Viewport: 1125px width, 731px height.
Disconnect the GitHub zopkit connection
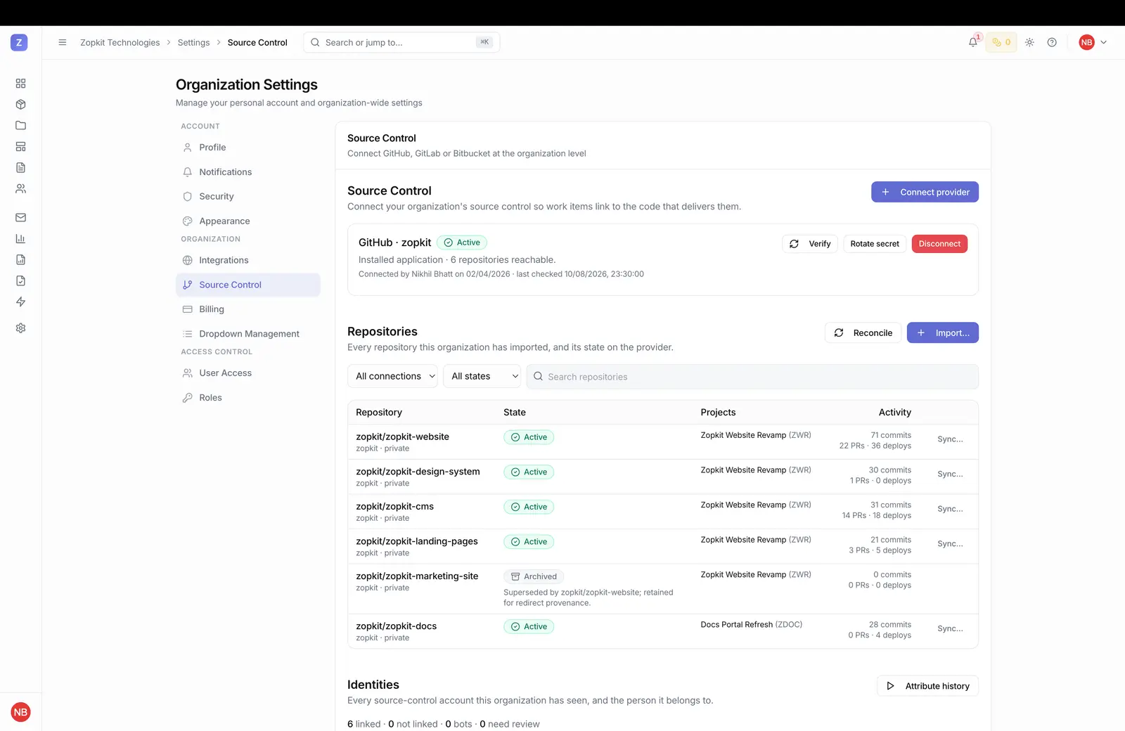point(939,244)
